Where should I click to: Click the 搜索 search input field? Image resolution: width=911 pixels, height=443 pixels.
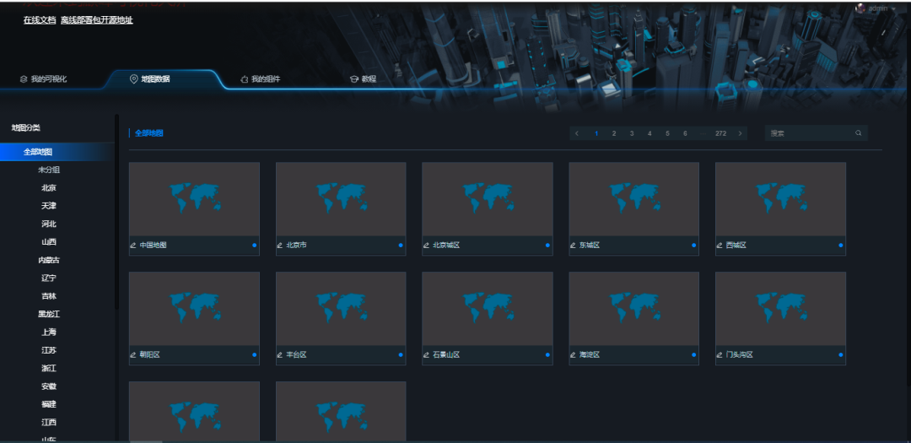pos(808,133)
